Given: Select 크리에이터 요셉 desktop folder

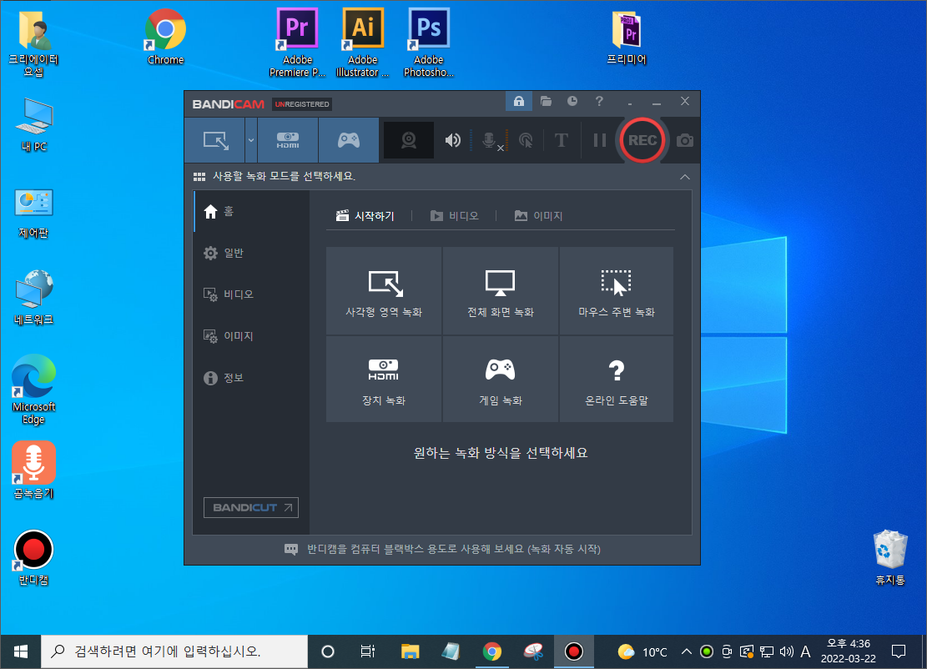Looking at the screenshot, I should [x=33, y=43].
